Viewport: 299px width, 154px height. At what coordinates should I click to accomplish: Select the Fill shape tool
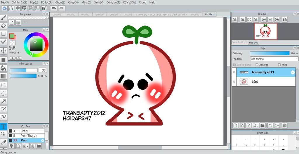point(4,60)
